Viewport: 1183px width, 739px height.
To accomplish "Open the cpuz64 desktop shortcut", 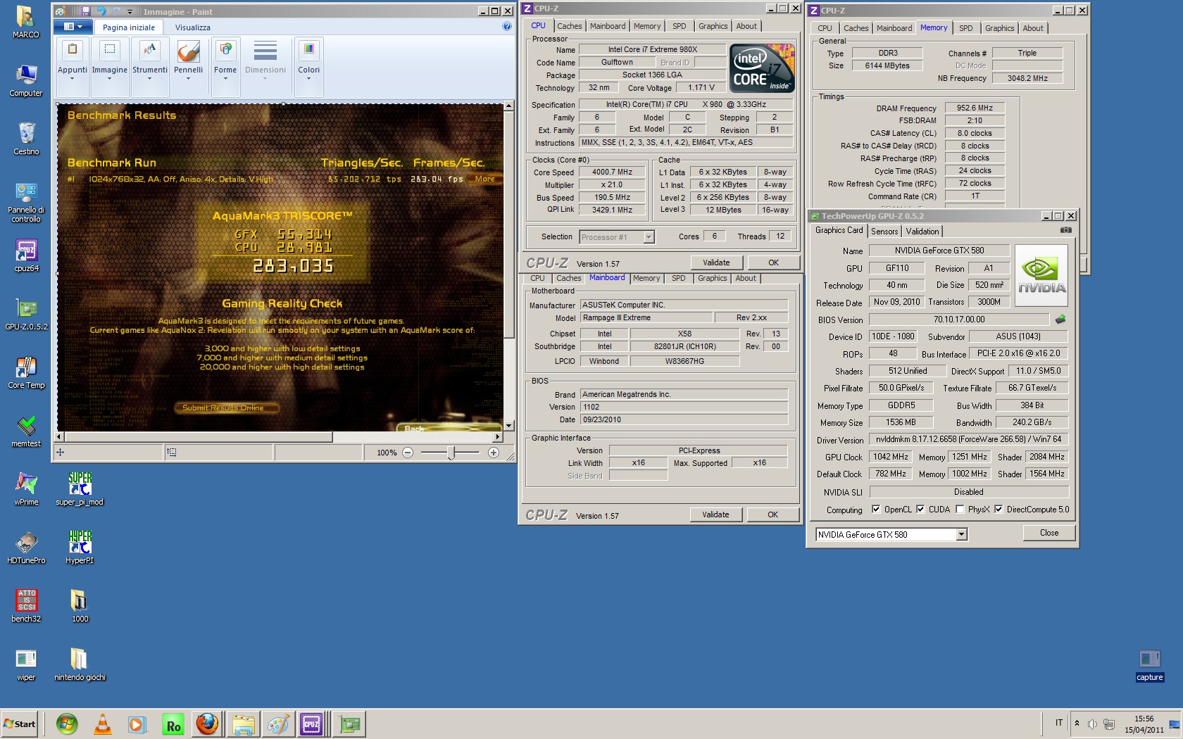I will pyautogui.click(x=26, y=255).
